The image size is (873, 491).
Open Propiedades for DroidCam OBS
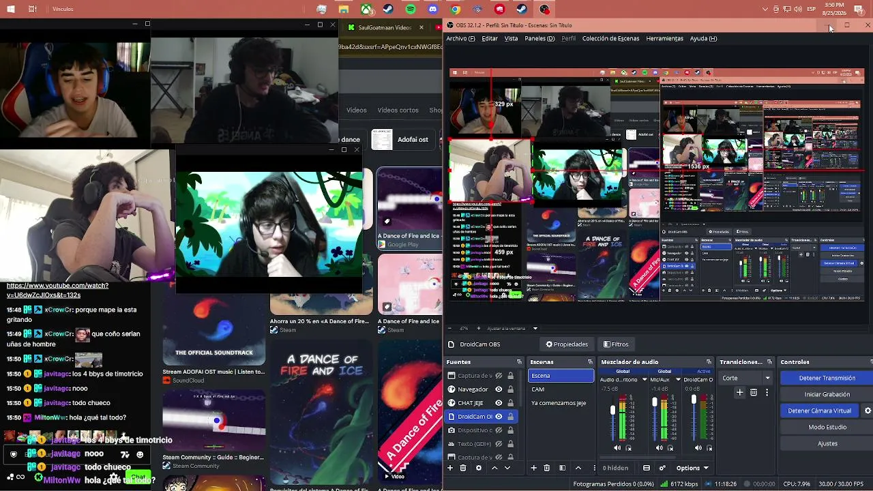(567, 344)
